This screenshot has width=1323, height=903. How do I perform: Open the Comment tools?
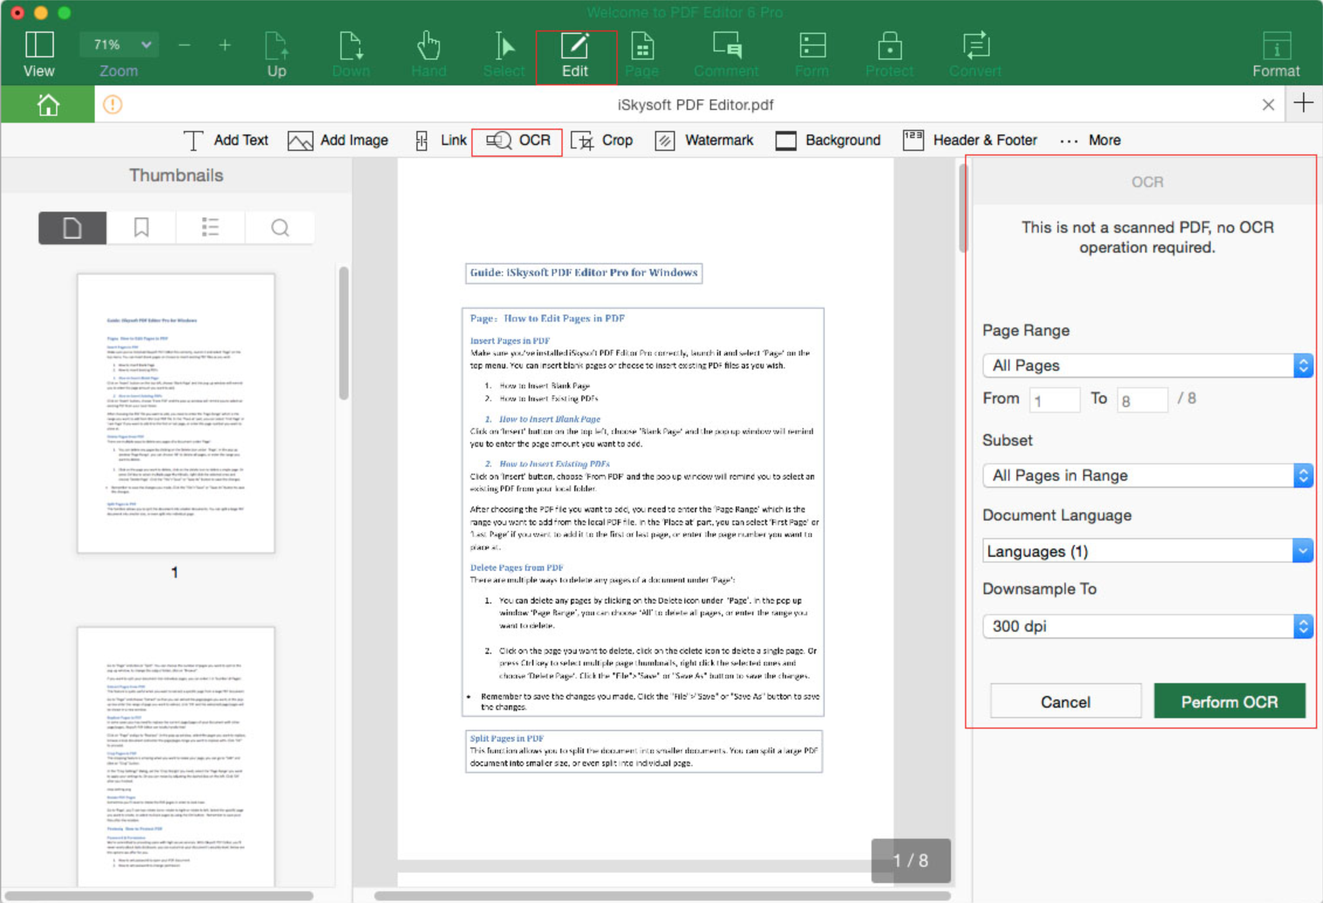(726, 54)
